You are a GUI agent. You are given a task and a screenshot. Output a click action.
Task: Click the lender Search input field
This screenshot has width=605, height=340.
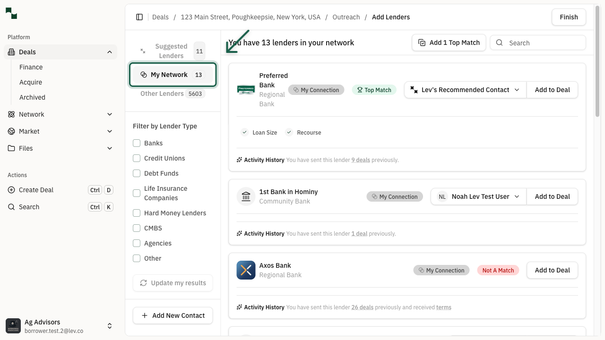(x=538, y=42)
